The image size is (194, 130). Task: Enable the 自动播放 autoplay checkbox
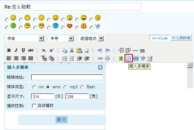point(34,106)
